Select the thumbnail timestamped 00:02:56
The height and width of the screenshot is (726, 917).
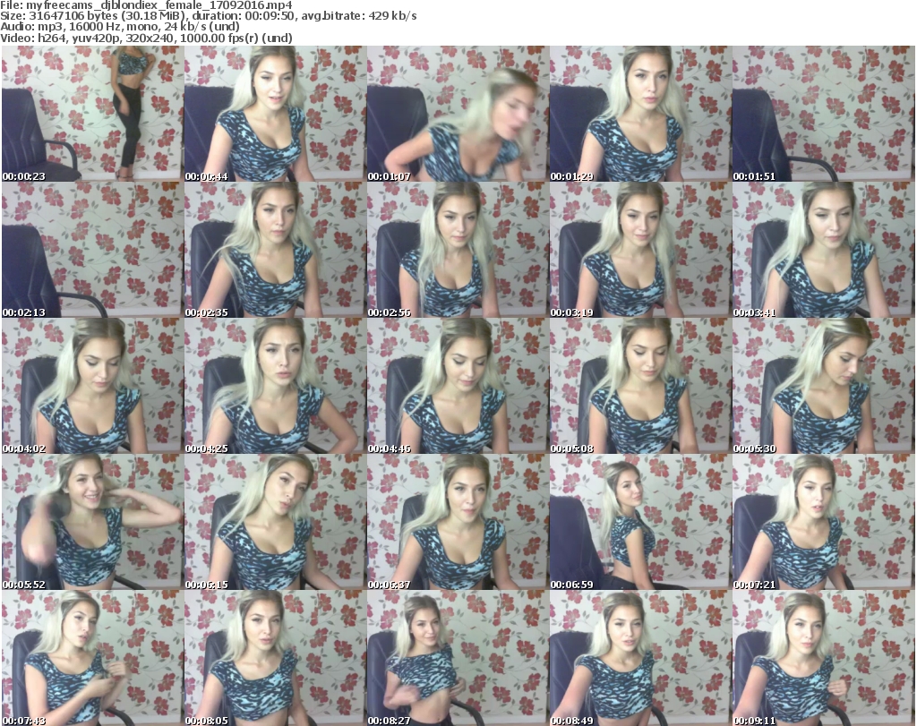457,250
